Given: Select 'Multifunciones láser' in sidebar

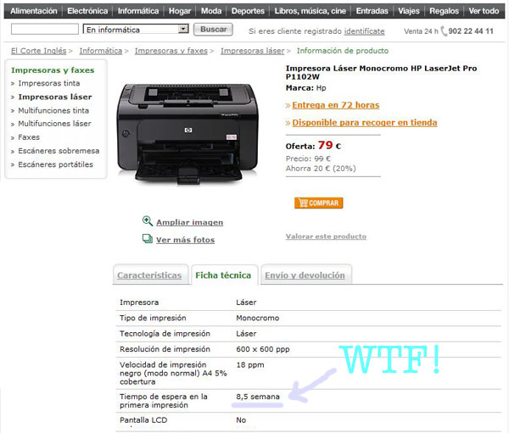Looking at the screenshot, I should (54, 124).
